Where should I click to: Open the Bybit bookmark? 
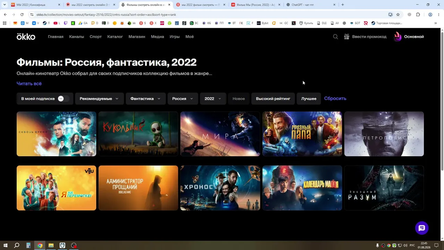(263, 23)
